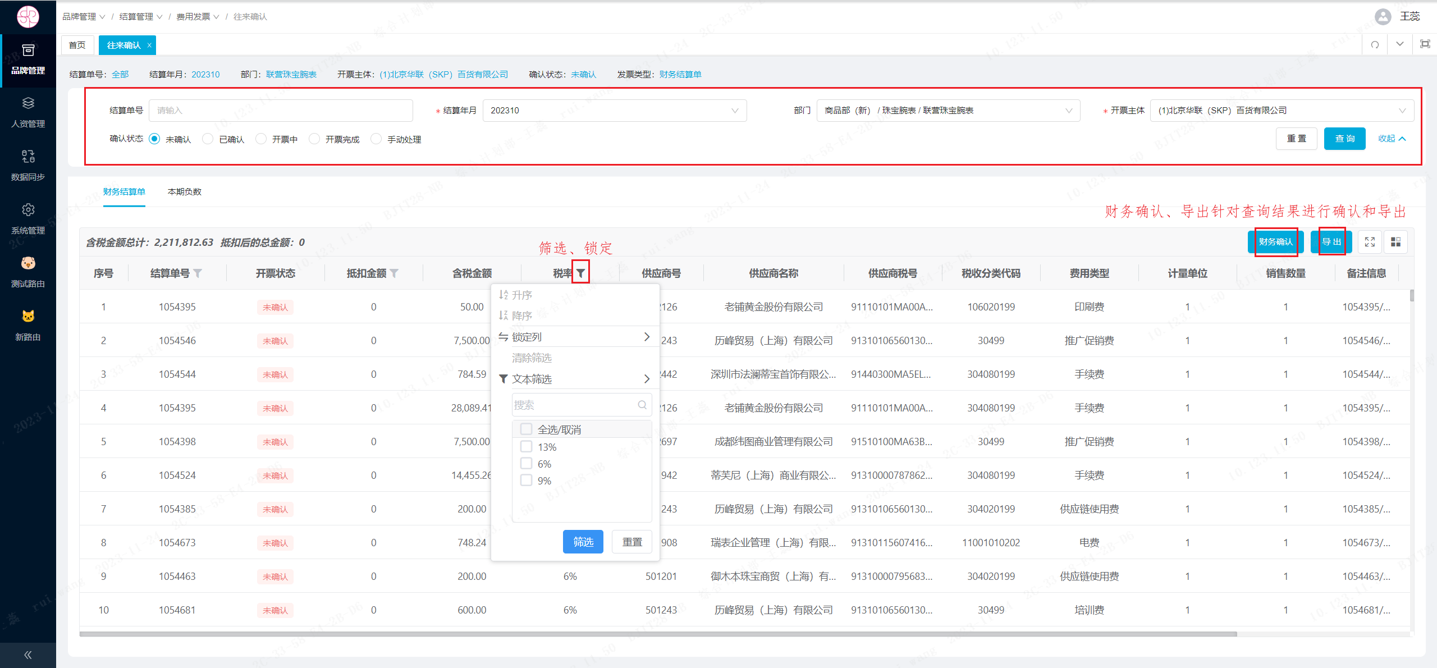Switch to 财务结算单 tab

[x=124, y=192]
